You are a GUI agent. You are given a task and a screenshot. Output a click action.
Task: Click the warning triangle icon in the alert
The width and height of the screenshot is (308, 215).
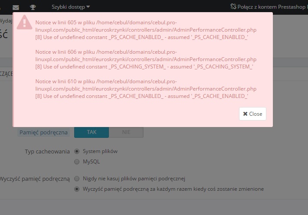[25, 22]
